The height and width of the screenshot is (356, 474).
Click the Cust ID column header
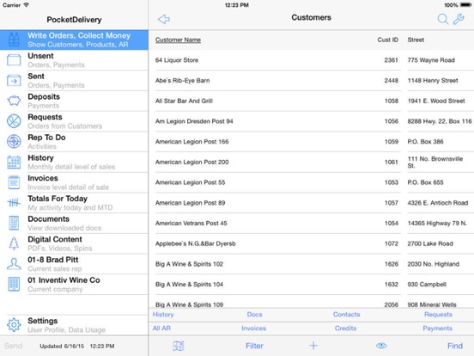pyautogui.click(x=387, y=40)
